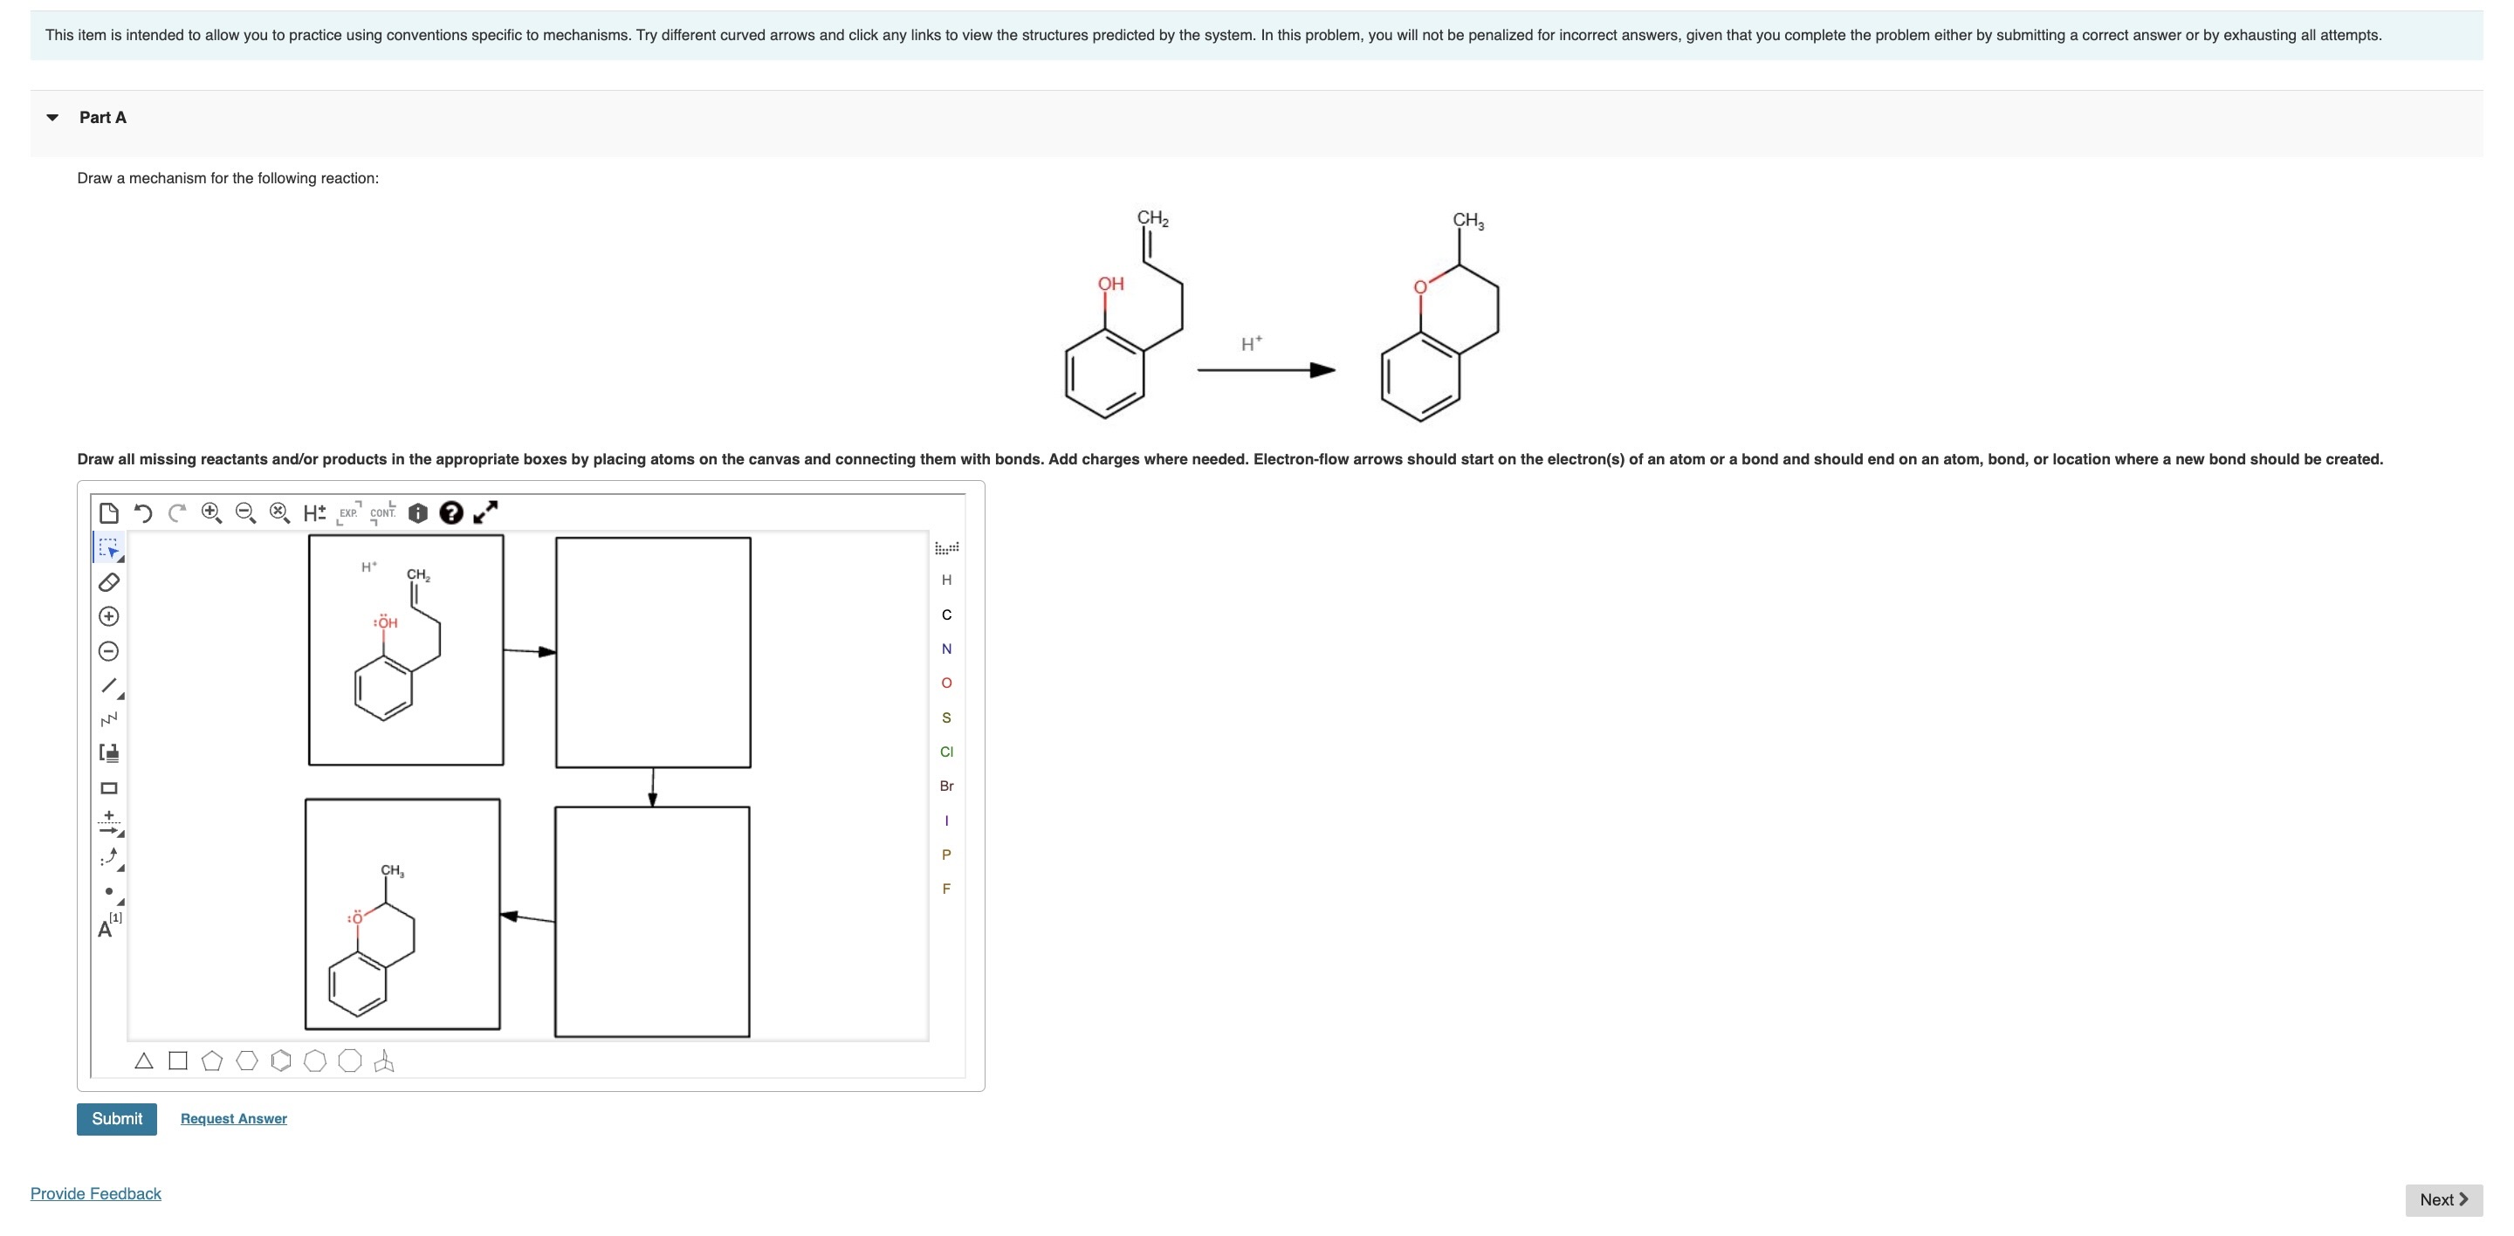Select the rectangular selection tool
Viewport: 2514px width, 1236px height.
tap(109, 548)
